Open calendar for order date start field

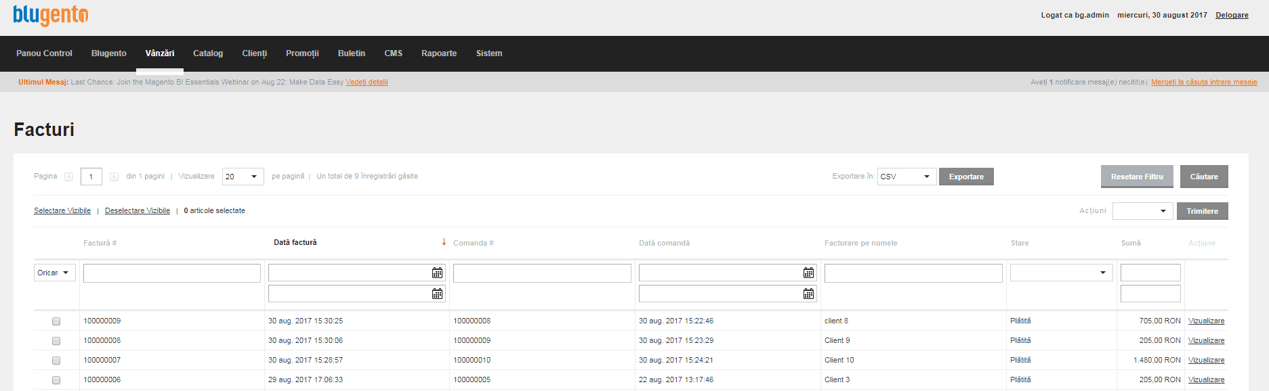point(808,273)
